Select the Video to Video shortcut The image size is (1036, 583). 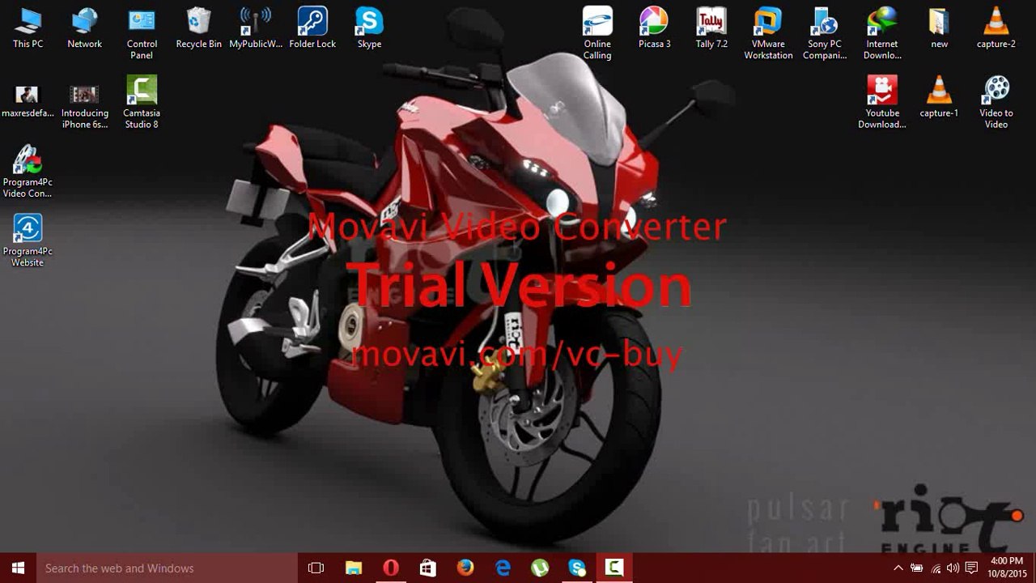tap(996, 103)
